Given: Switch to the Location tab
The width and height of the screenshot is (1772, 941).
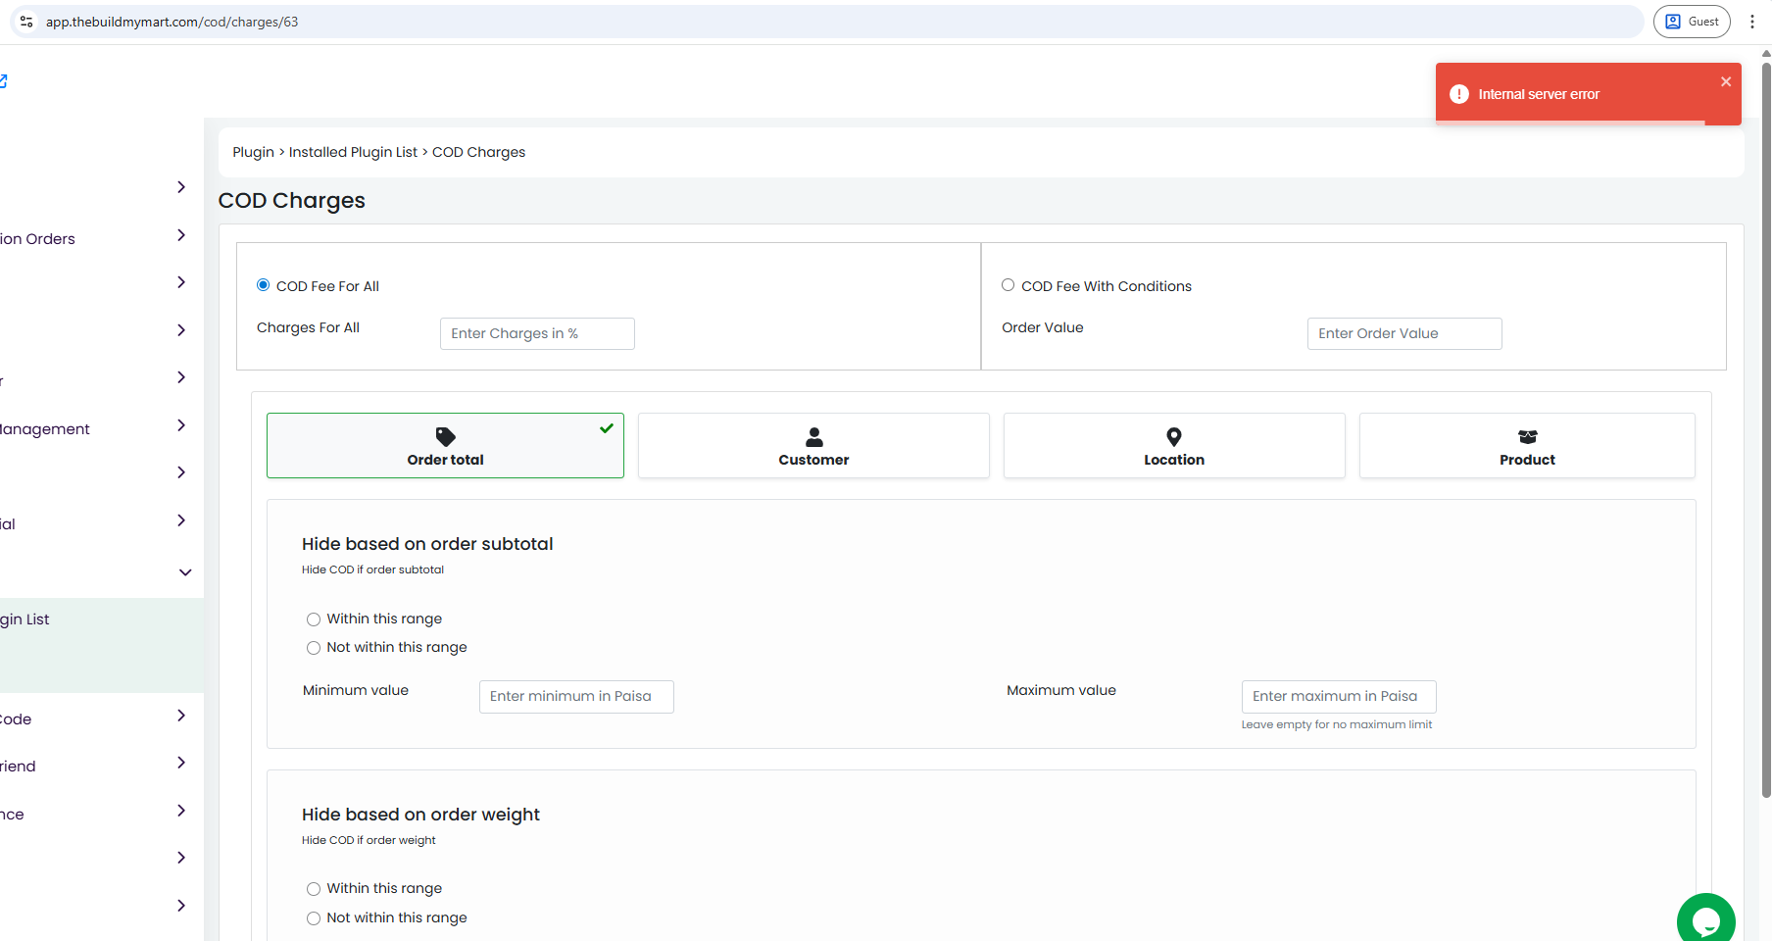Looking at the screenshot, I should (x=1174, y=446).
